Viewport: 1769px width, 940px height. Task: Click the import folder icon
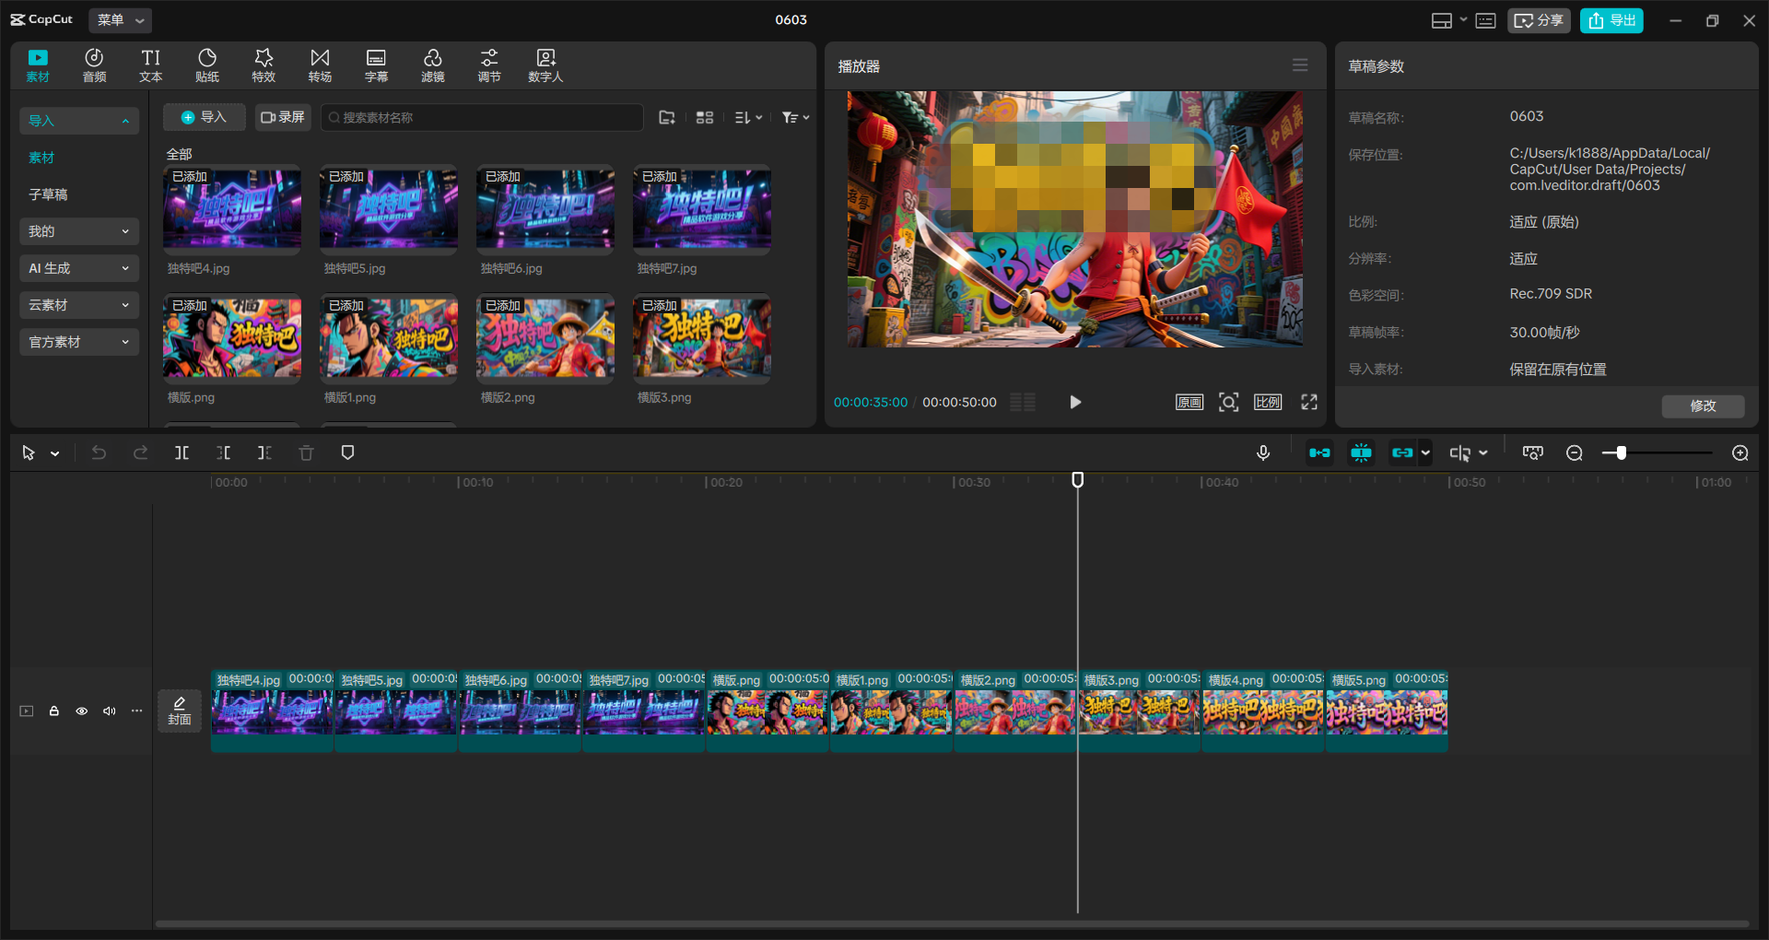point(667,117)
